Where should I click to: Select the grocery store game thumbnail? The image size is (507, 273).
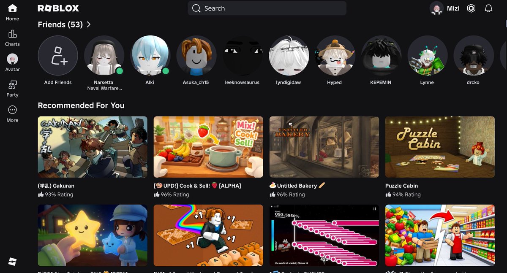(x=440, y=235)
